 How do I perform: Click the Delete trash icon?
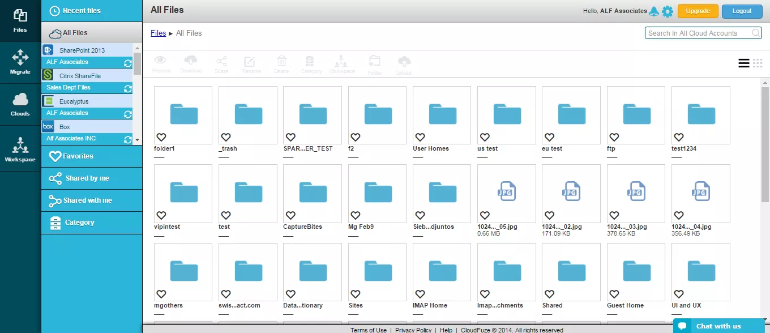pos(281,64)
